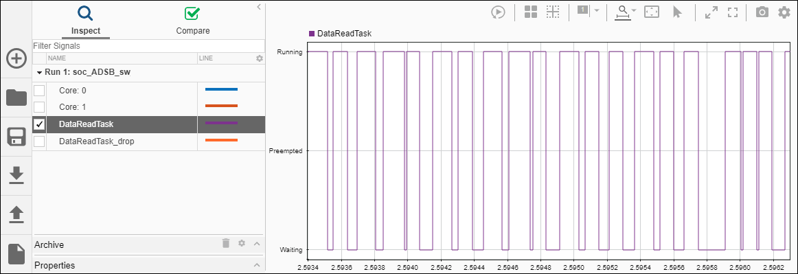Switch to the Compare tab
The image size is (798, 274).
(192, 21)
